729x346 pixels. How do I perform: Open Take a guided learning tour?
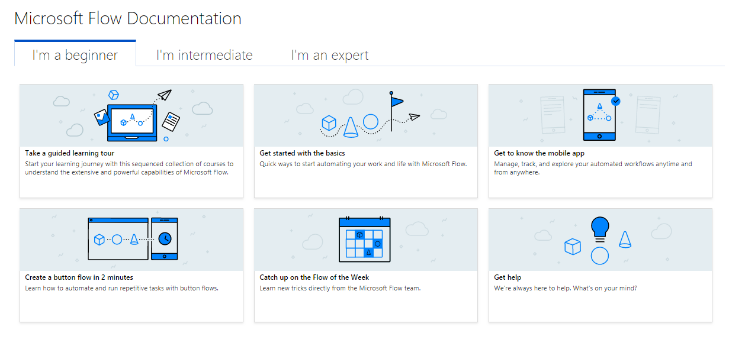(x=69, y=153)
